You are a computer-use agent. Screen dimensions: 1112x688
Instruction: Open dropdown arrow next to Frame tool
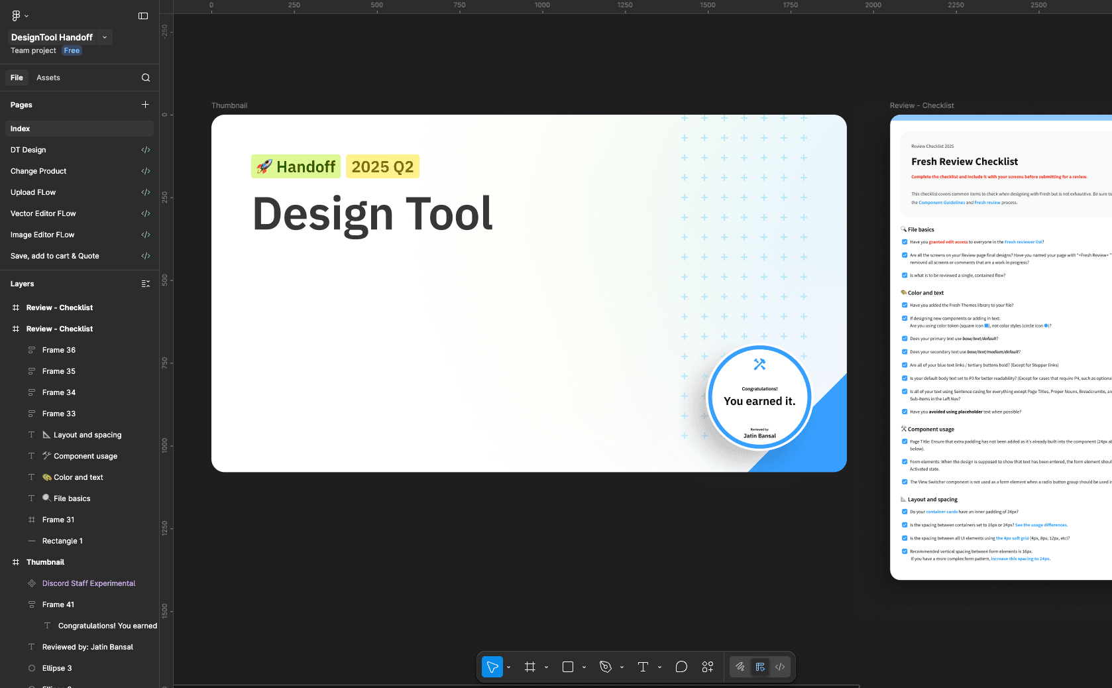547,667
